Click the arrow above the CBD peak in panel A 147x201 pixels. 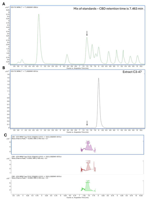tap(87, 33)
